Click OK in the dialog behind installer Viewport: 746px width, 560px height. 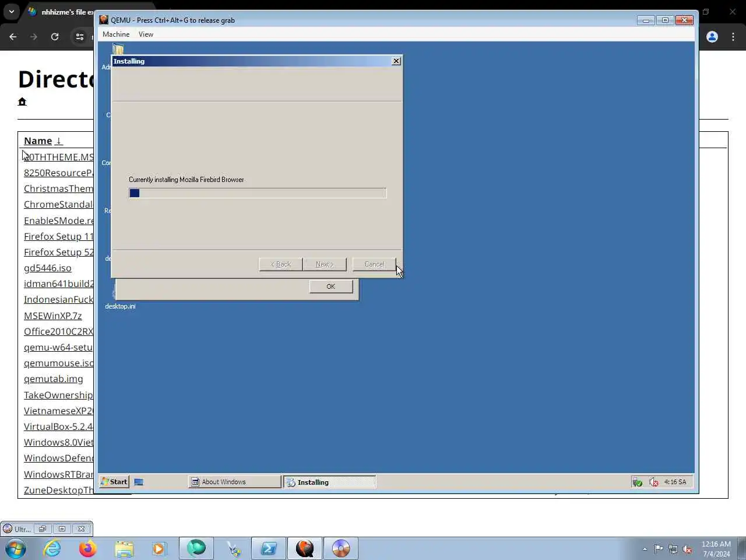[331, 286]
